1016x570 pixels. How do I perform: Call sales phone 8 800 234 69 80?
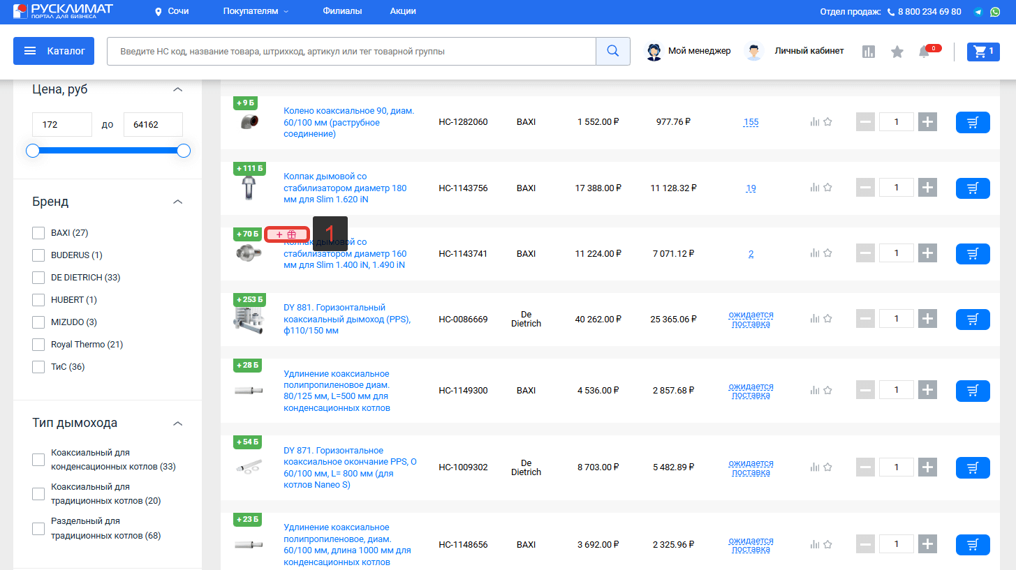coord(929,12)
